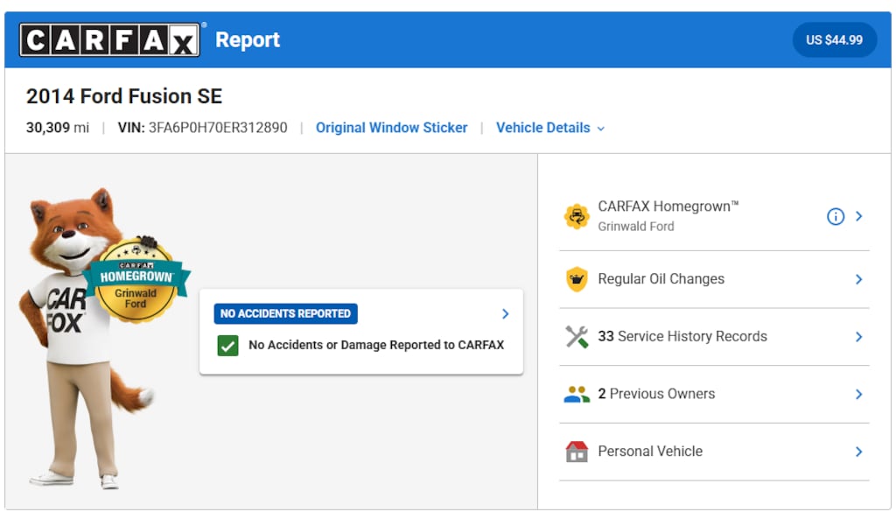Click the wrench and screwdriver service icon
Screen dimensions: 896x526
tap(577, 337)
